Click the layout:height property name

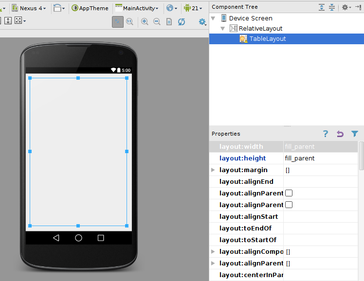point(243,158)
